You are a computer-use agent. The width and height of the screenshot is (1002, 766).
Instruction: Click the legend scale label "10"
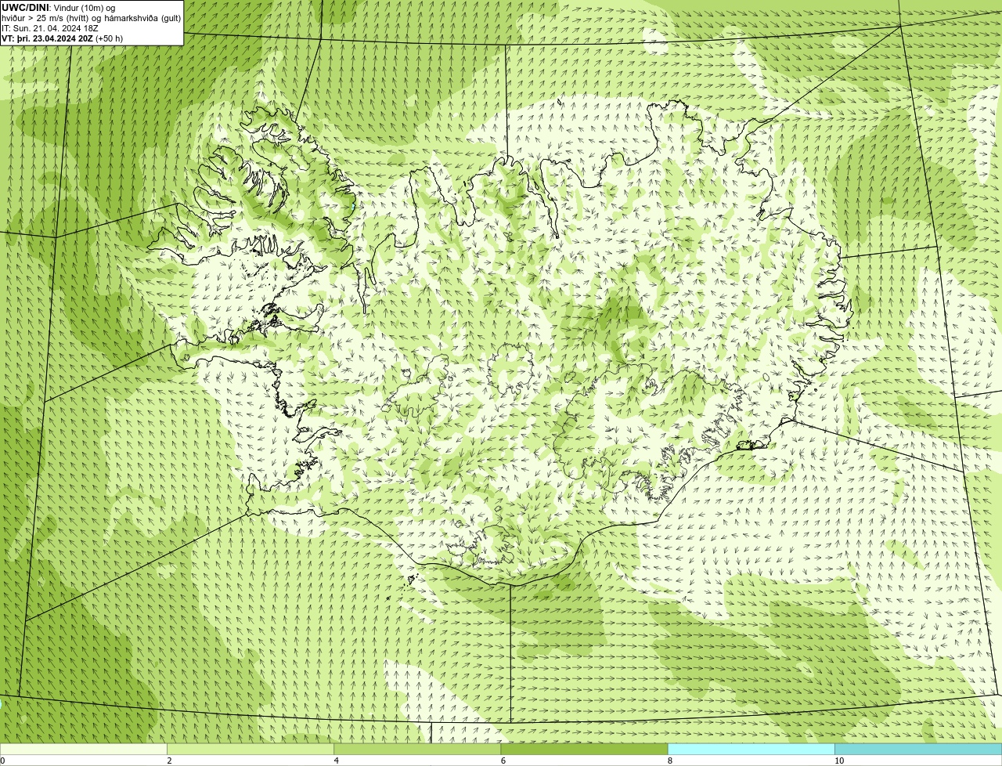click(839, 761)
